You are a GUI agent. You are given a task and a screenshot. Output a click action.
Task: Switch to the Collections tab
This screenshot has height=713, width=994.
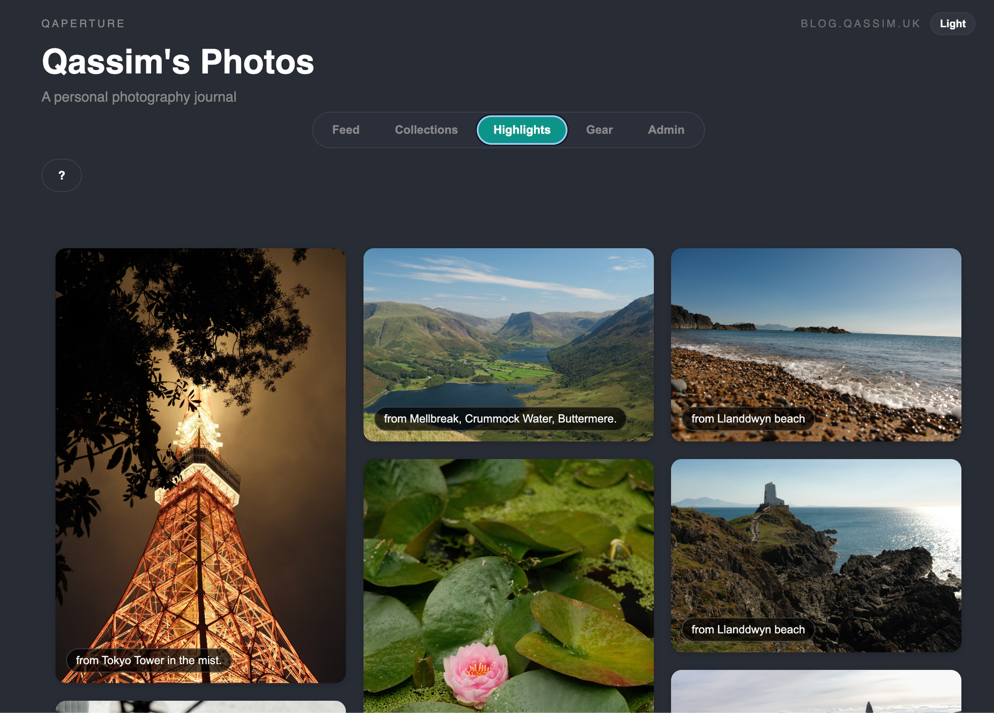point(426,130)
